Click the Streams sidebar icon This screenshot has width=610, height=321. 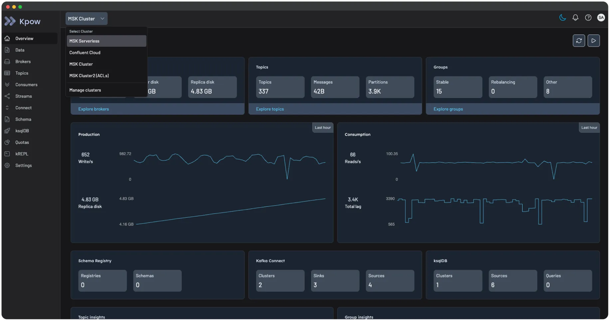point(7,96)
